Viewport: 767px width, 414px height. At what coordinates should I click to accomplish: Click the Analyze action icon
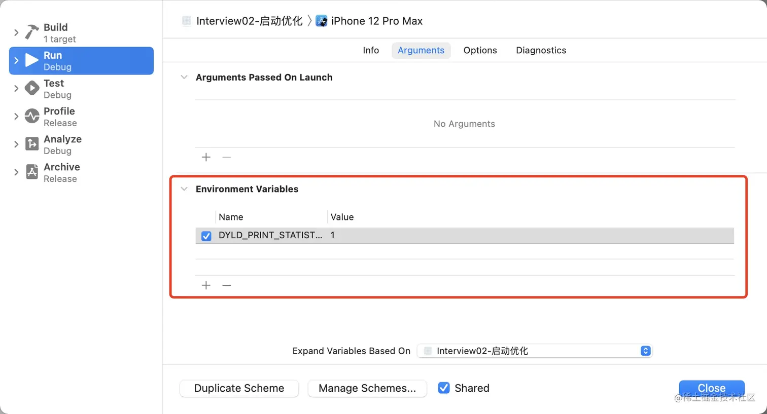pyautogui.click(x=32, y=144)
